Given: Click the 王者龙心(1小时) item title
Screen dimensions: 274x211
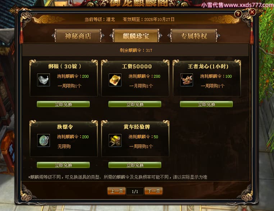Looking at the screenshot, I should [x=208, y=66].
